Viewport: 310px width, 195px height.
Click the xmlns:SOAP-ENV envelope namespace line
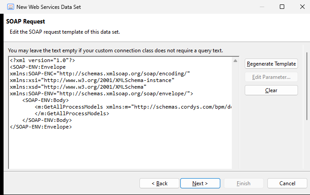[x=101, y=94]
